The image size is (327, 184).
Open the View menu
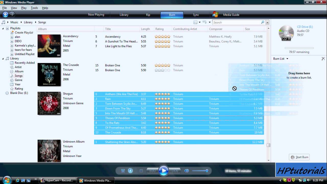pyautogui.click(x=14, y=8)
